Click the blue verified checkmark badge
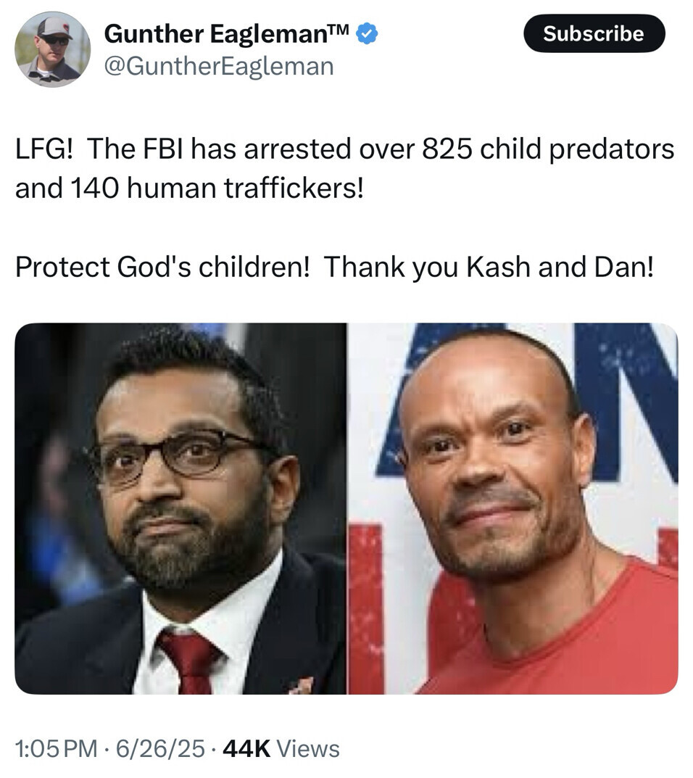This screenshot has width=693, height=778. coord(368,33)
